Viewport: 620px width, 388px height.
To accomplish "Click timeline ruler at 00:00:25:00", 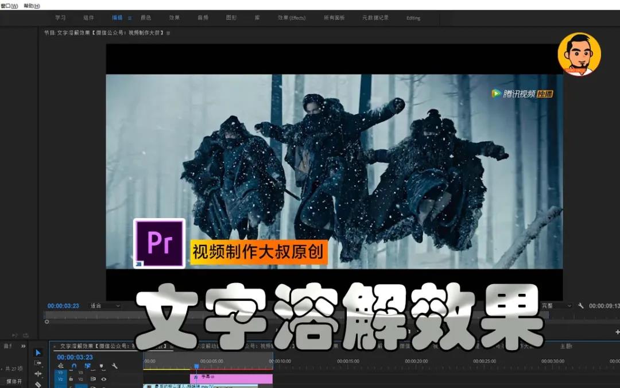I will pos(485,361).
